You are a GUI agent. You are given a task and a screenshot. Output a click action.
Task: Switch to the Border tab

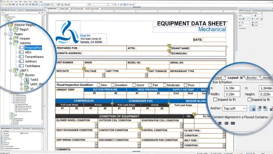[252, 77]
